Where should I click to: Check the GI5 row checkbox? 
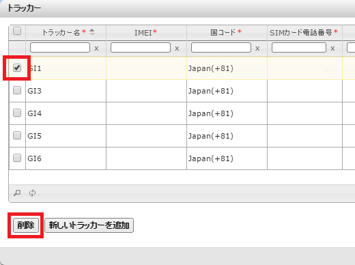tap(17, 135)
